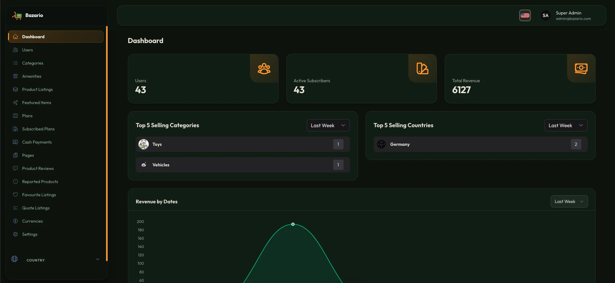Open Cash Payments page

[56, 142]
